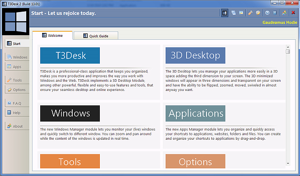Open Options section from left sidebar
Viewport: 300px width, 176px height.
[17, 89]
